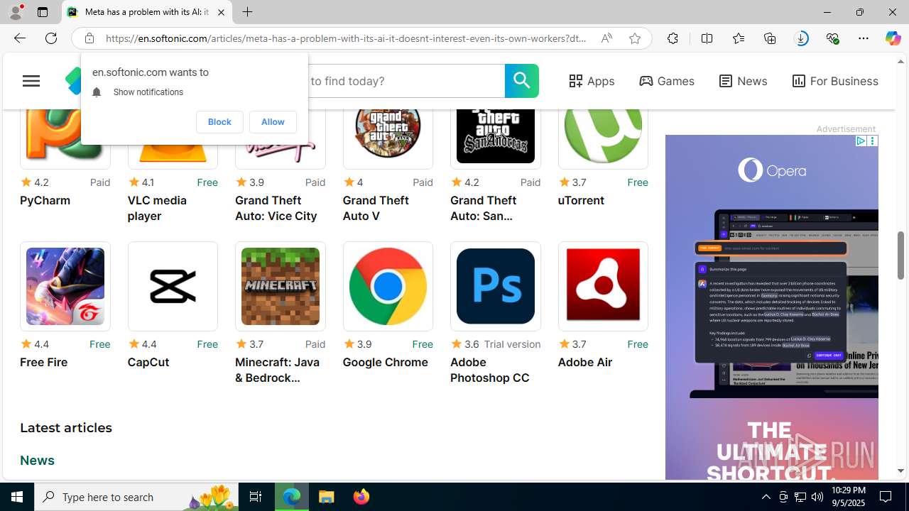The image size is (909, 511).
Task: Launch Firefox from the taskbar
Action: coord(361,497)
